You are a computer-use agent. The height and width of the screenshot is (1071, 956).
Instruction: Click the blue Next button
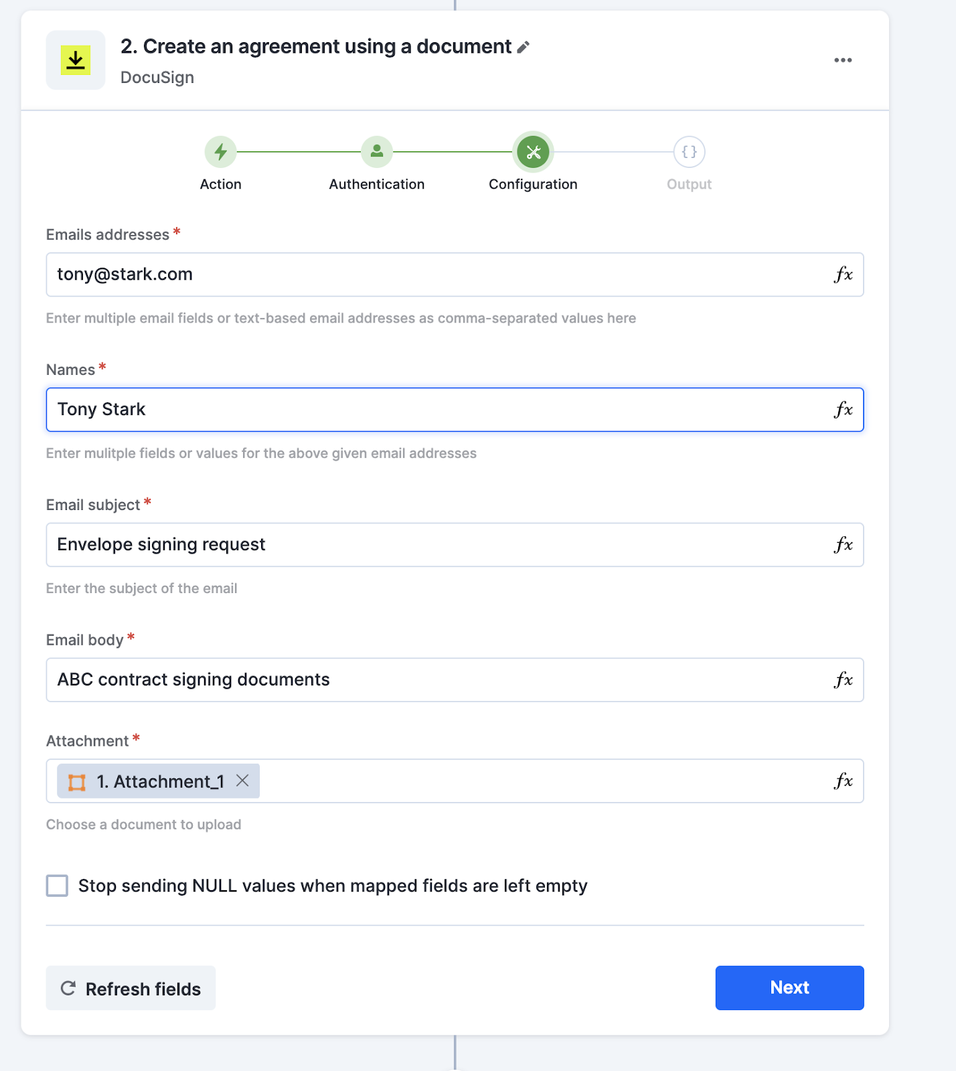[789, 987]
